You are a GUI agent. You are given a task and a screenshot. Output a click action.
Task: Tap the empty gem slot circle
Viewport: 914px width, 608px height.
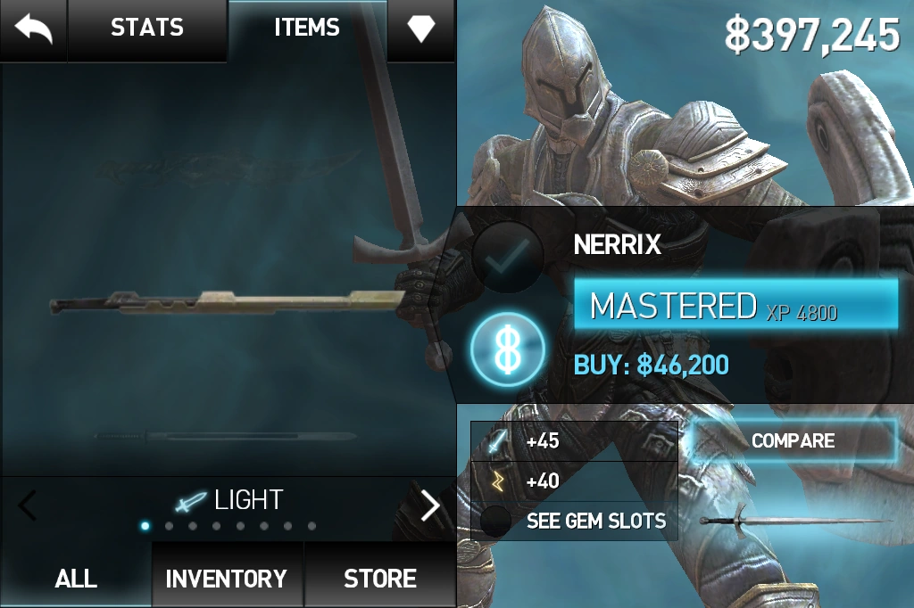pos(495,521)
